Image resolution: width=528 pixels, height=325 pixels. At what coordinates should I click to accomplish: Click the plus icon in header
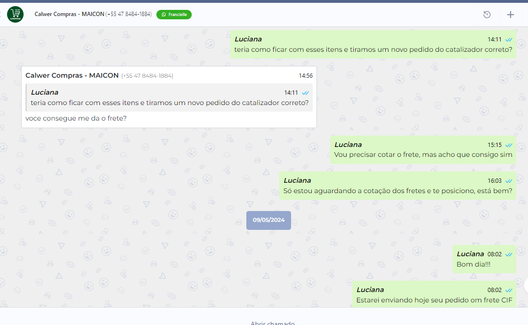[510, 15]
